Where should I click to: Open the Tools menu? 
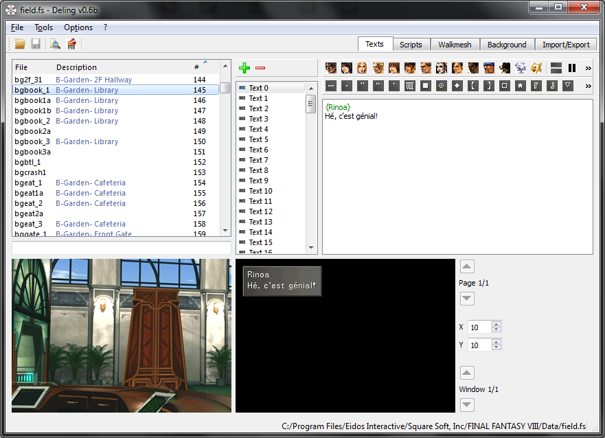(43, 27)
